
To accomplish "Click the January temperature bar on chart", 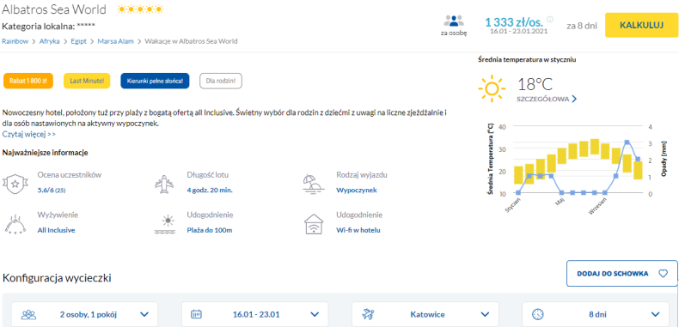I will click(x=518, y=175).
